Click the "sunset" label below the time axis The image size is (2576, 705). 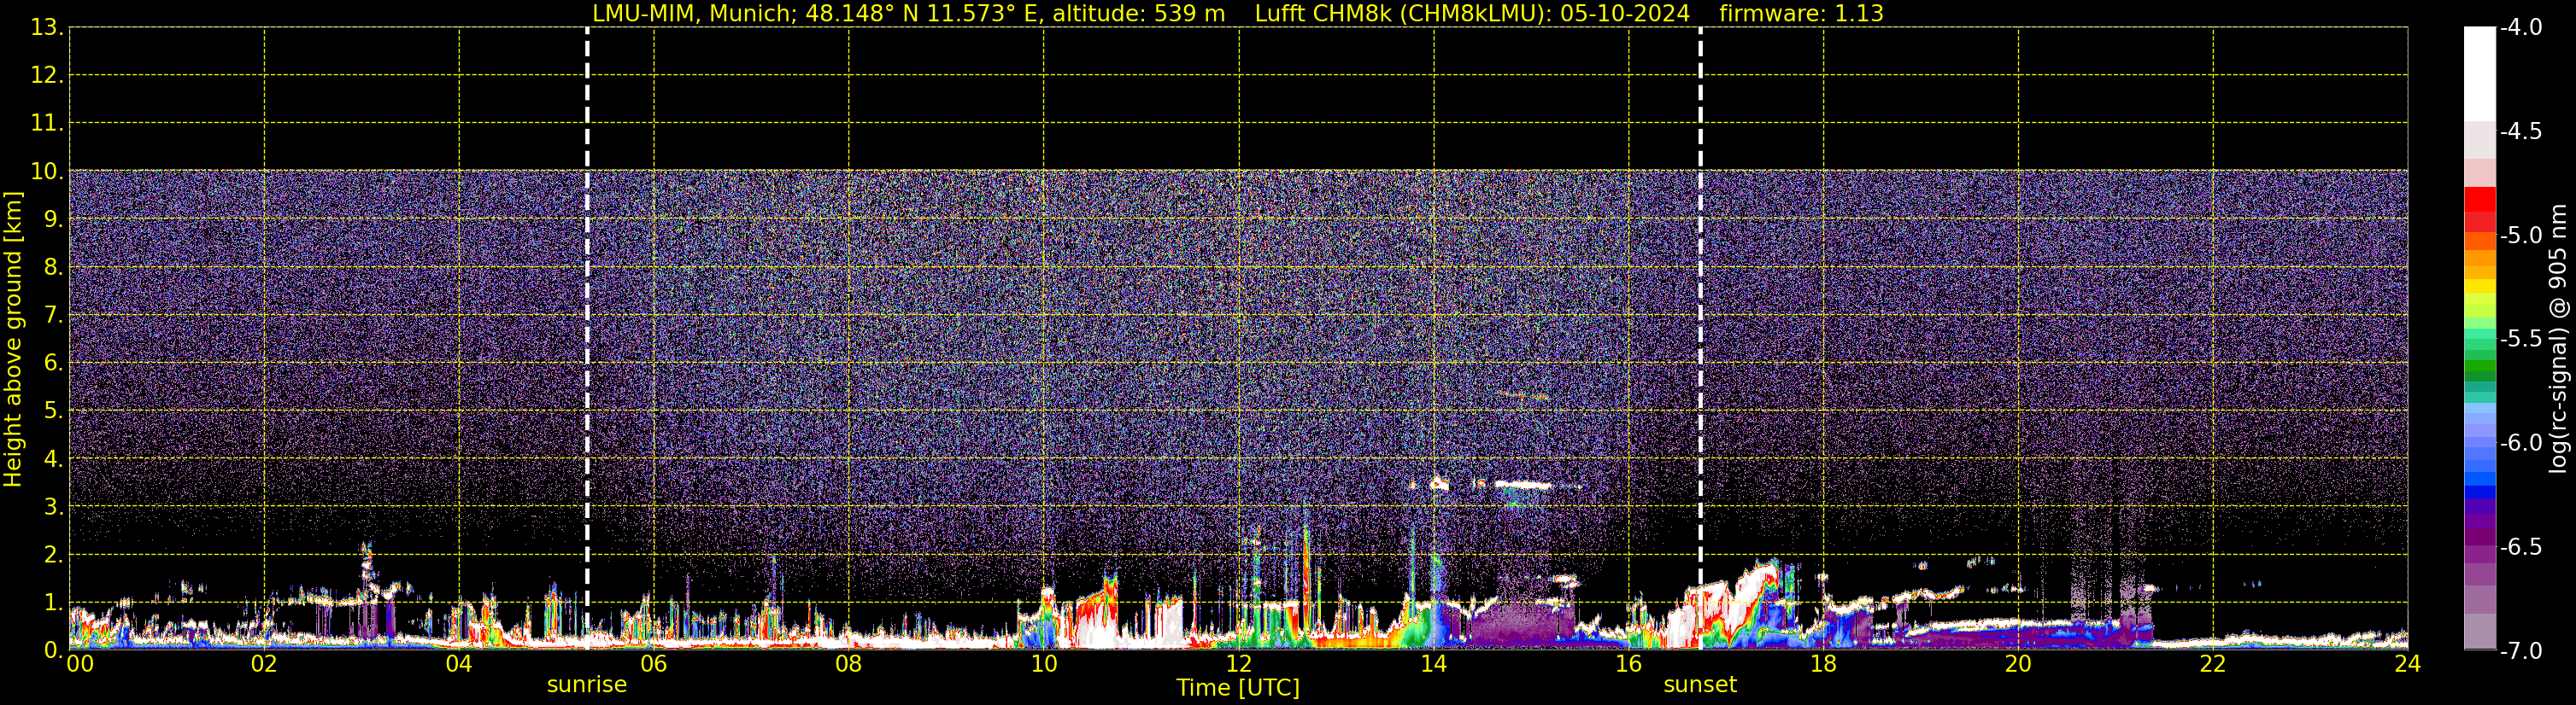[x=1700, y=685]
